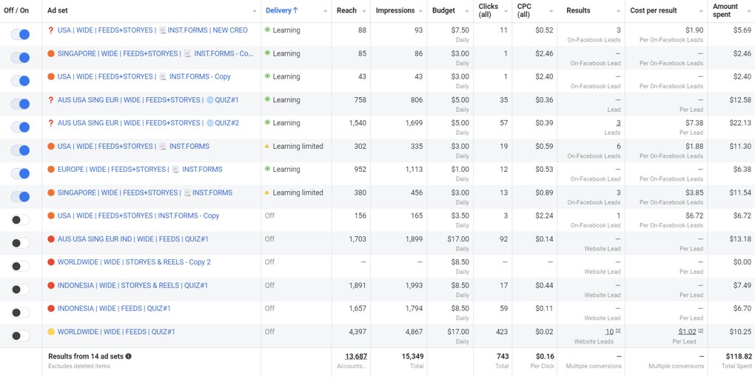Viewport: 755px width, 377px height.
Task: Sort by the Delivery column header
Action: pos(278,10)
